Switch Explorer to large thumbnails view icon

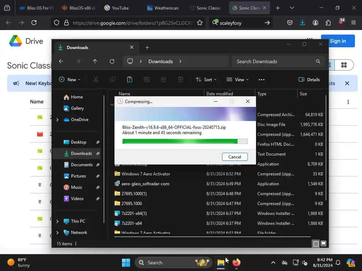tap(323, 243)
